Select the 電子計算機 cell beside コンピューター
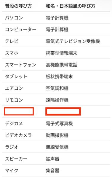112x177 pixels. 57,29
